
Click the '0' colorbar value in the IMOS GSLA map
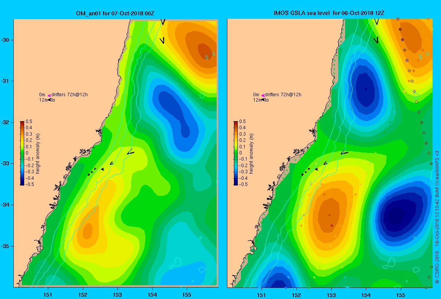point(241,153)
